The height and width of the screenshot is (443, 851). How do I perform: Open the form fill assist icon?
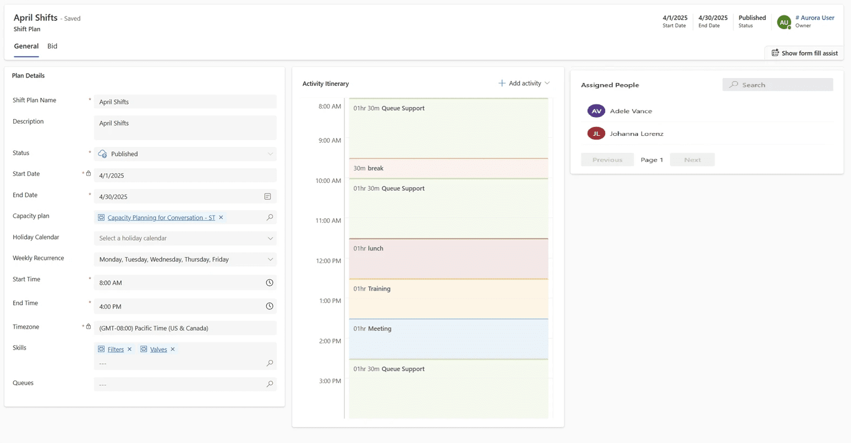pos(775,53)
